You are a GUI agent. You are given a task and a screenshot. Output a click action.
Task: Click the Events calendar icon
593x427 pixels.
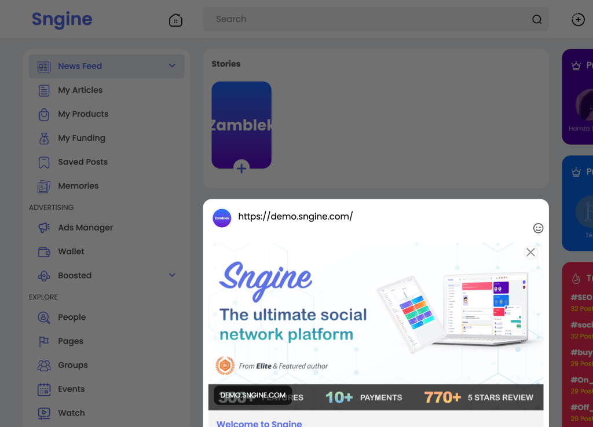coord(44,389)
